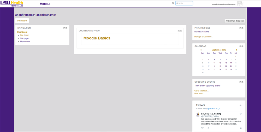Collapse the Navigation block with hide icon
Viewport: 261px width, 132px height.
[x=64, y=28]
